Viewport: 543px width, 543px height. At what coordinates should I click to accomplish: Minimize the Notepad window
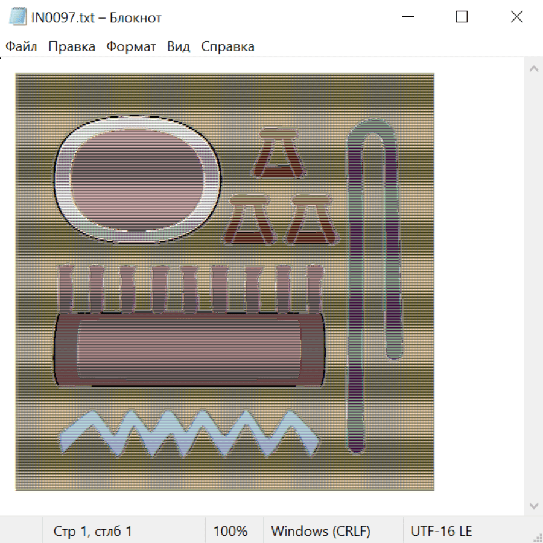point(408,17)
